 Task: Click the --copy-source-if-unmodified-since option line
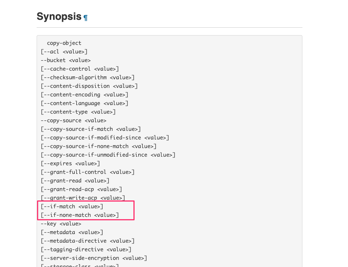(108, 155)
